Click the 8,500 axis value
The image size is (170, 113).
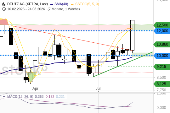coord(161,78)
